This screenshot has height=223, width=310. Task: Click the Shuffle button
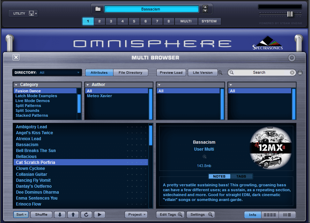[x=41, y=215]
